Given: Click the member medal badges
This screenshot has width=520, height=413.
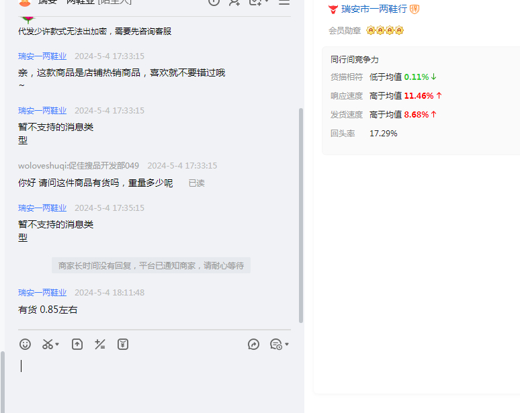Looking at the screenshot, I should (385, 30).
